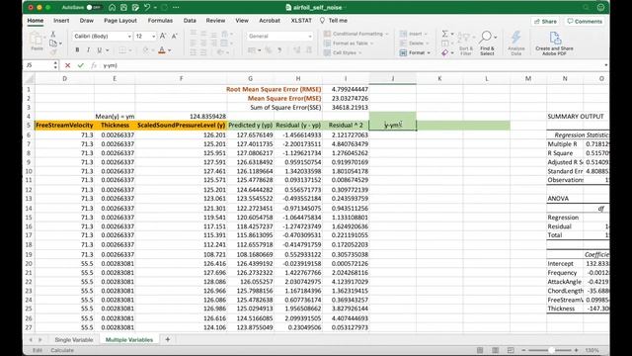Screen dimensions: 632x356
Task: Toggle Bold formatting
Action: pos(77,50)
